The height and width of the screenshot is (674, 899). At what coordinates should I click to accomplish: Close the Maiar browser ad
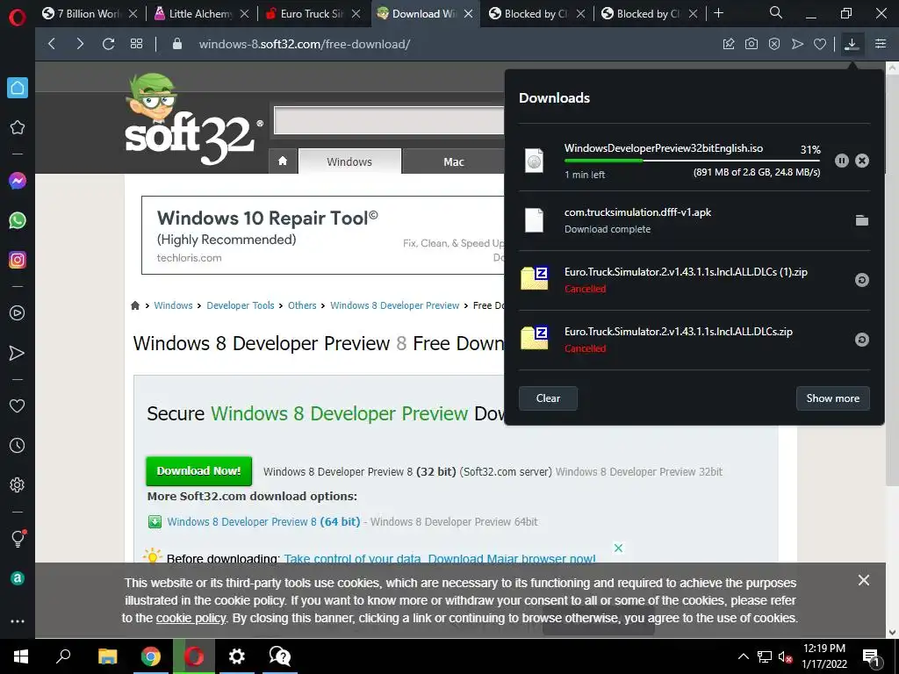click(x=618, y=548)
